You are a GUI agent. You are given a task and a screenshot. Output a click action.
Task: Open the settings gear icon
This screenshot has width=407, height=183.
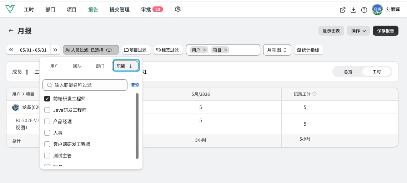(177, 9)
